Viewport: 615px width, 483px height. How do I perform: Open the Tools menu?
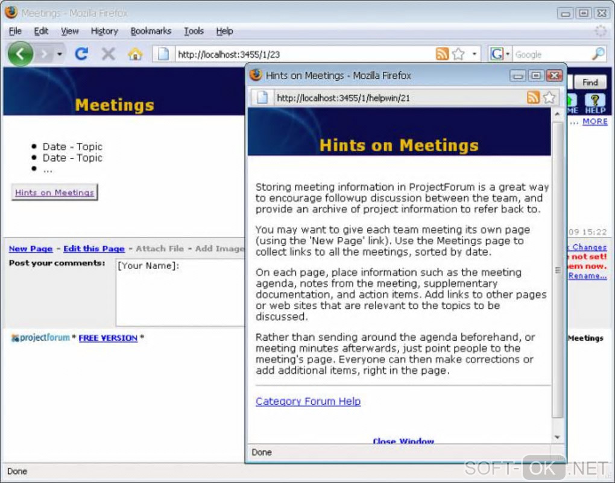coord(194,31)
